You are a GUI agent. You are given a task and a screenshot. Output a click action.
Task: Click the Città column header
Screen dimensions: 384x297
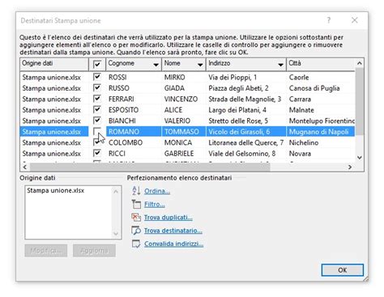[x=321, y=64]
